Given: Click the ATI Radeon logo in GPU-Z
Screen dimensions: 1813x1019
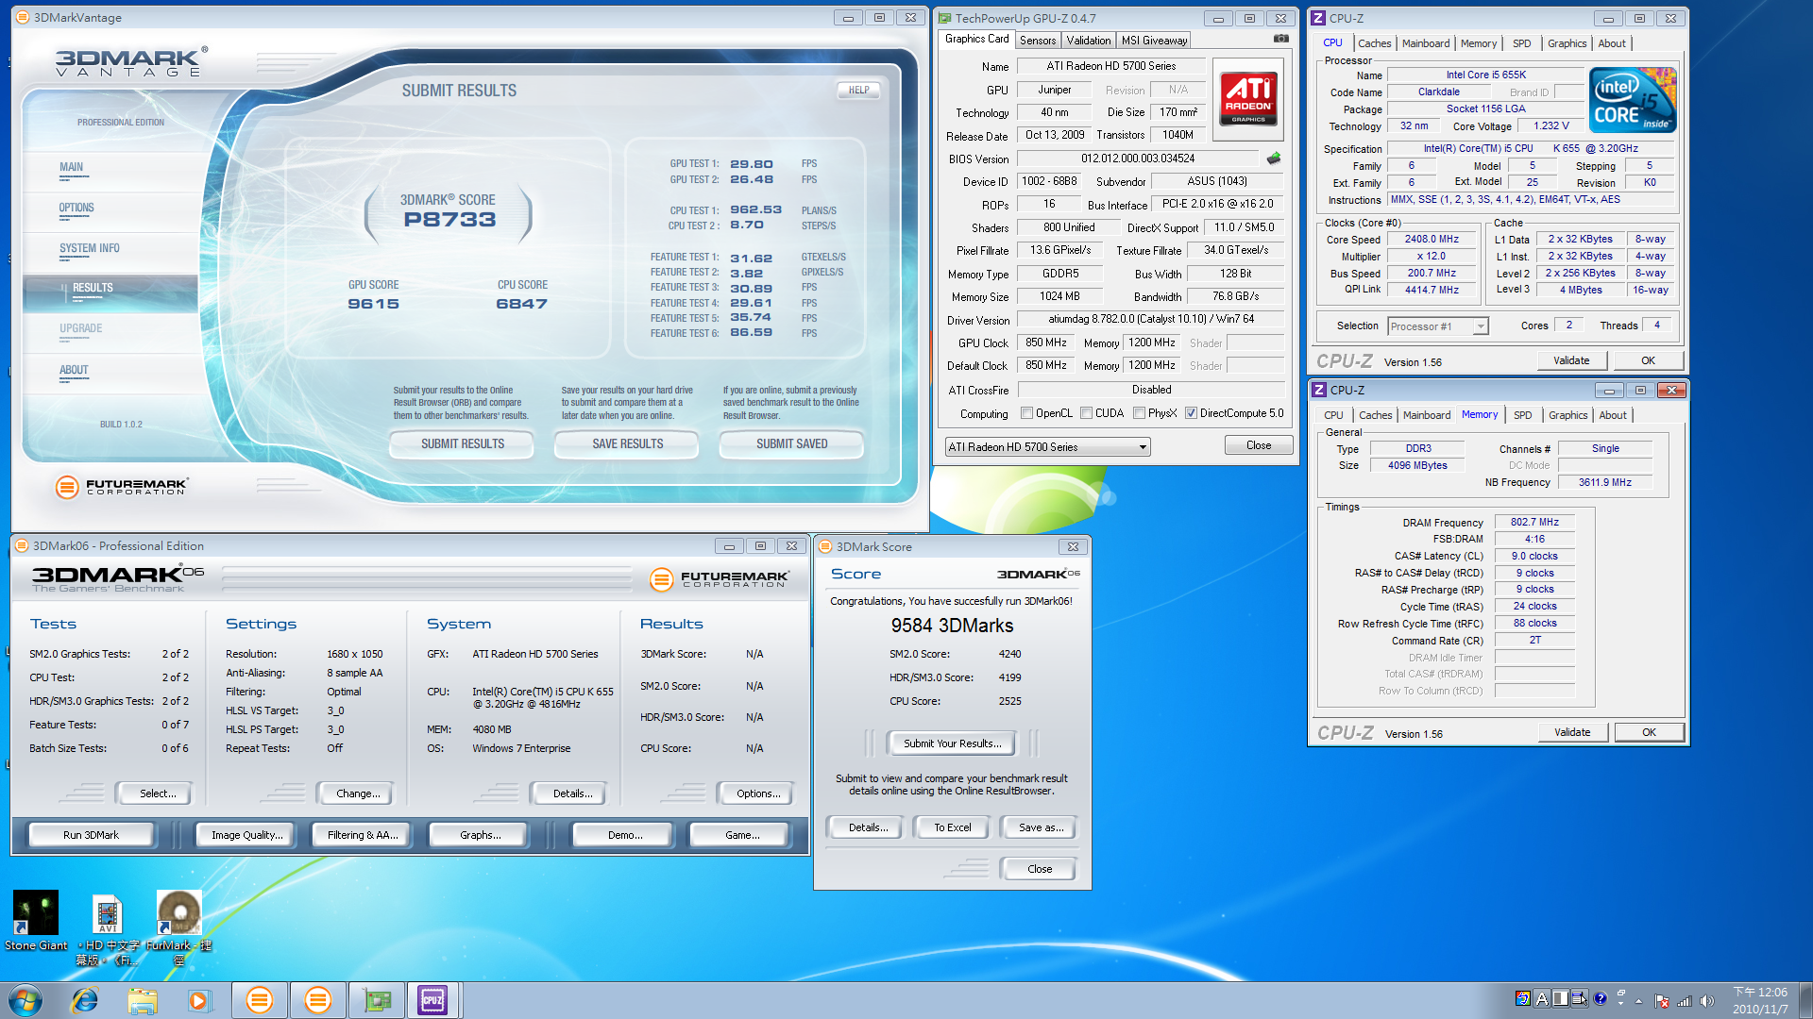Looking at the screenshot, I should point(1248,100).
